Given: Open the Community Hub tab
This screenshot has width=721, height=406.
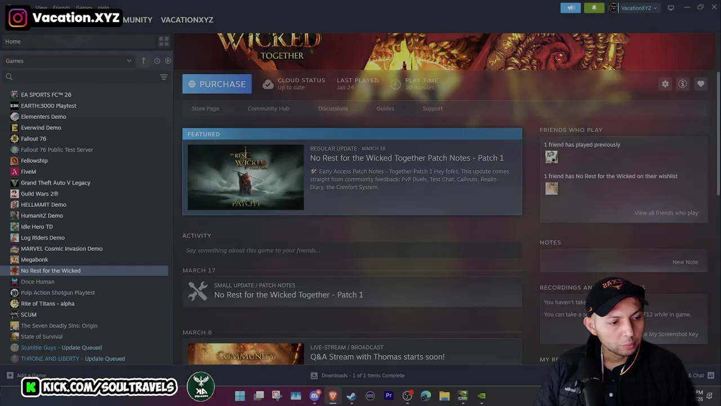Looking at the screenshot, I should (268, 108).
